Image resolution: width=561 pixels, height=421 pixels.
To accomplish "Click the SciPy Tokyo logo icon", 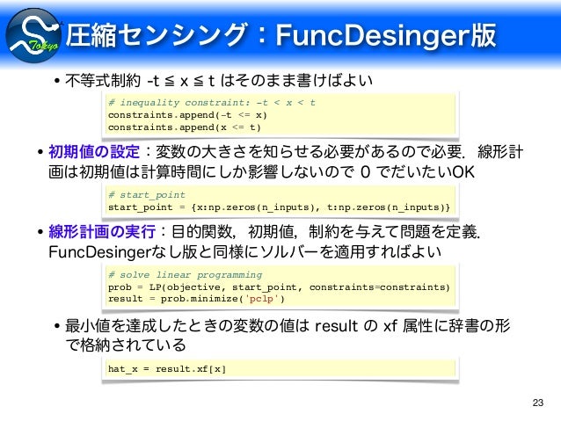I will pyautogui.click(x=33, y=35).
